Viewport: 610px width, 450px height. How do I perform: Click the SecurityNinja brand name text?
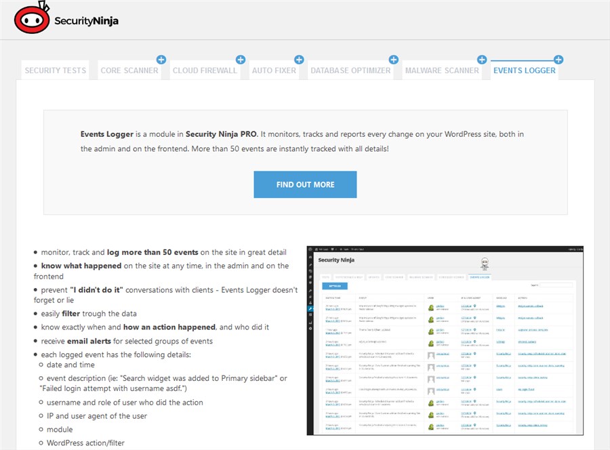pos(86,21)
